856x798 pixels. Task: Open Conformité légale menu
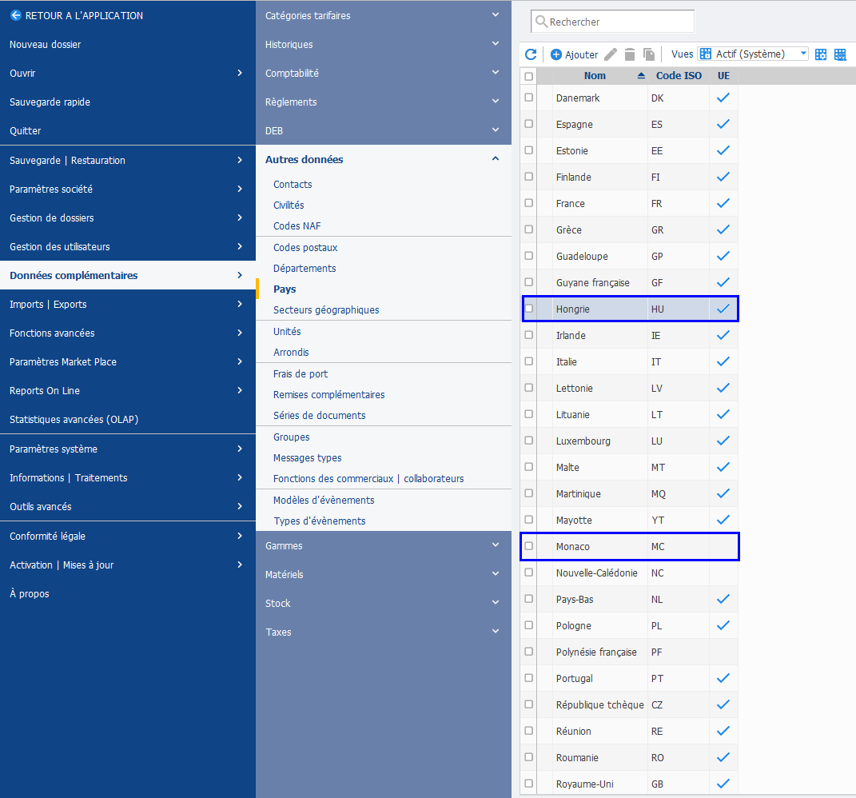(x=128, y=536)
